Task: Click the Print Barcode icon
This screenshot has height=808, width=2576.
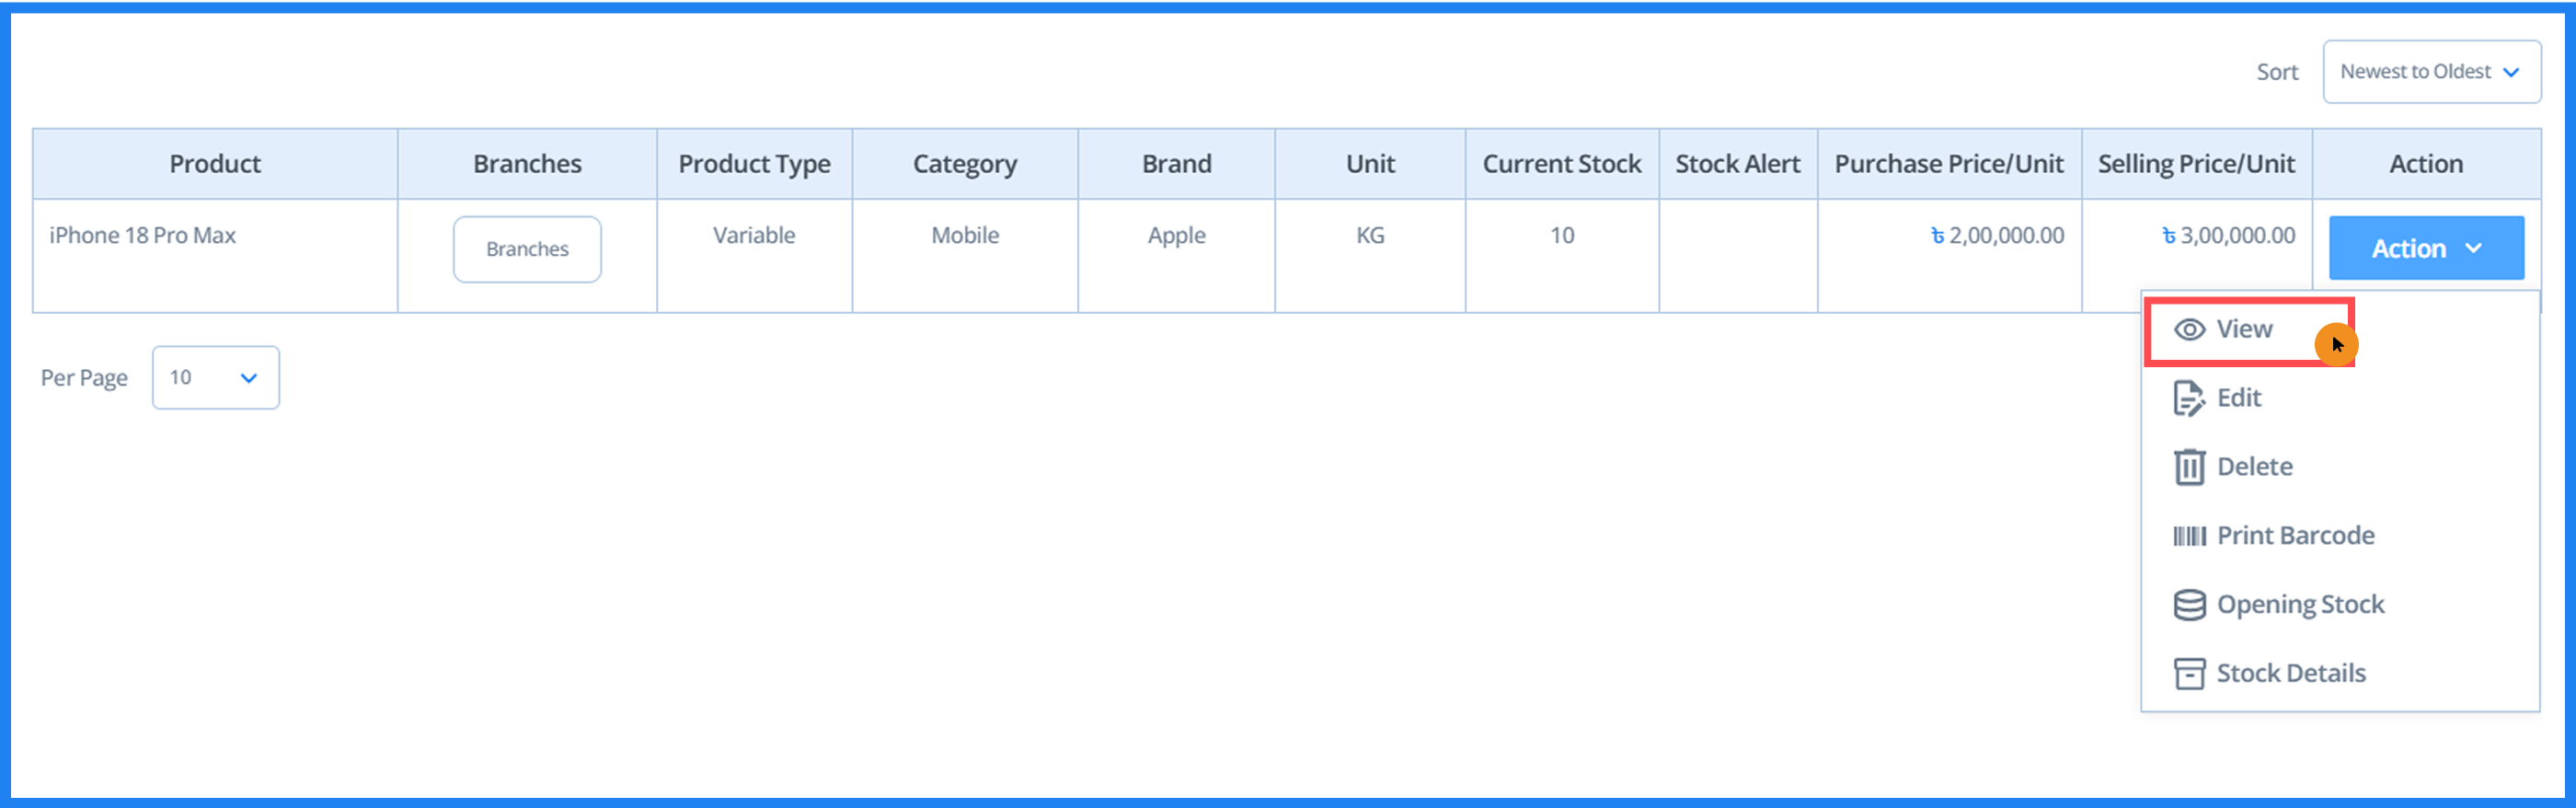Action: pyautogui.click(x=2189, y=536)
